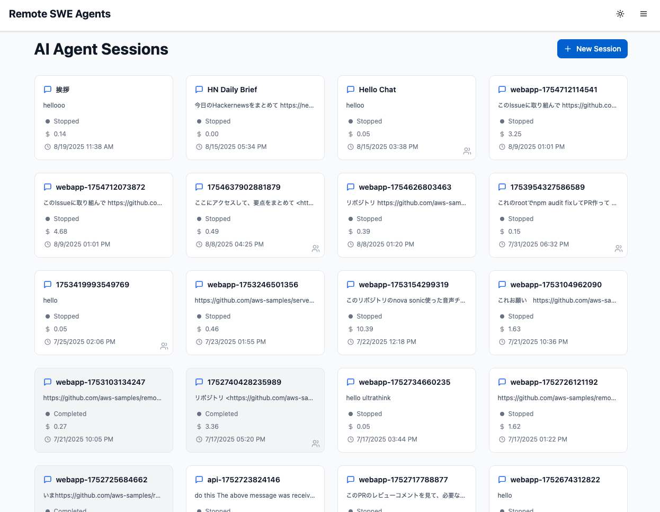Screen dimensions: 660x512
Task: Click chat icon on 1753954327586589 card
Action: click(502, 187)
